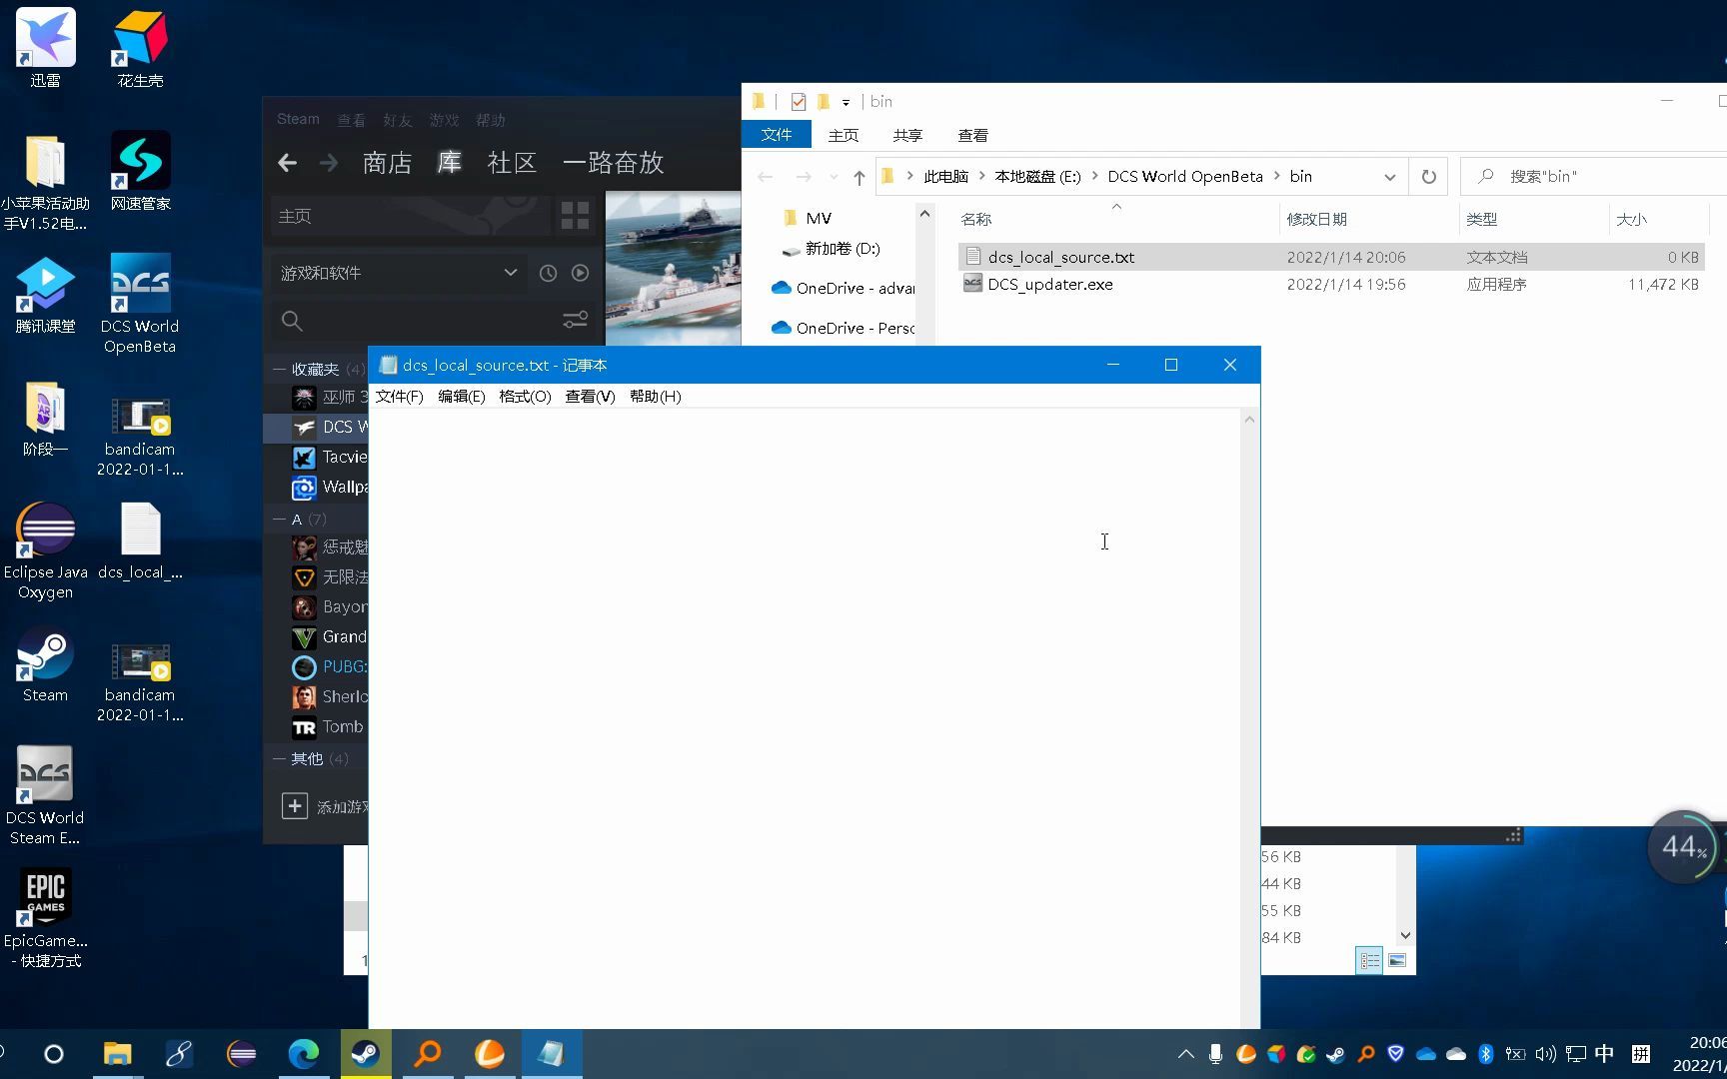Open the quick access toolbar customize dropdown
Screen dimensions: 1727x1079
point(846,102)
